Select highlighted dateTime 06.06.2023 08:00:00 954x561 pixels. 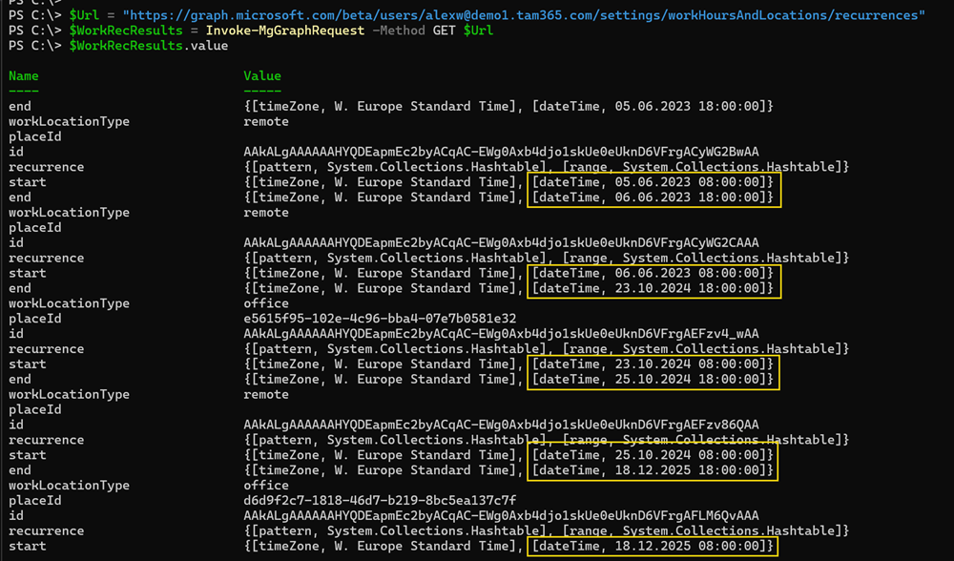[653, 273]
